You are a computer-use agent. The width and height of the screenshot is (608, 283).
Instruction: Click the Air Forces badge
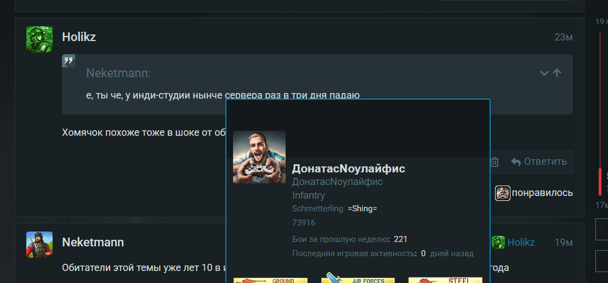[357, 278]
